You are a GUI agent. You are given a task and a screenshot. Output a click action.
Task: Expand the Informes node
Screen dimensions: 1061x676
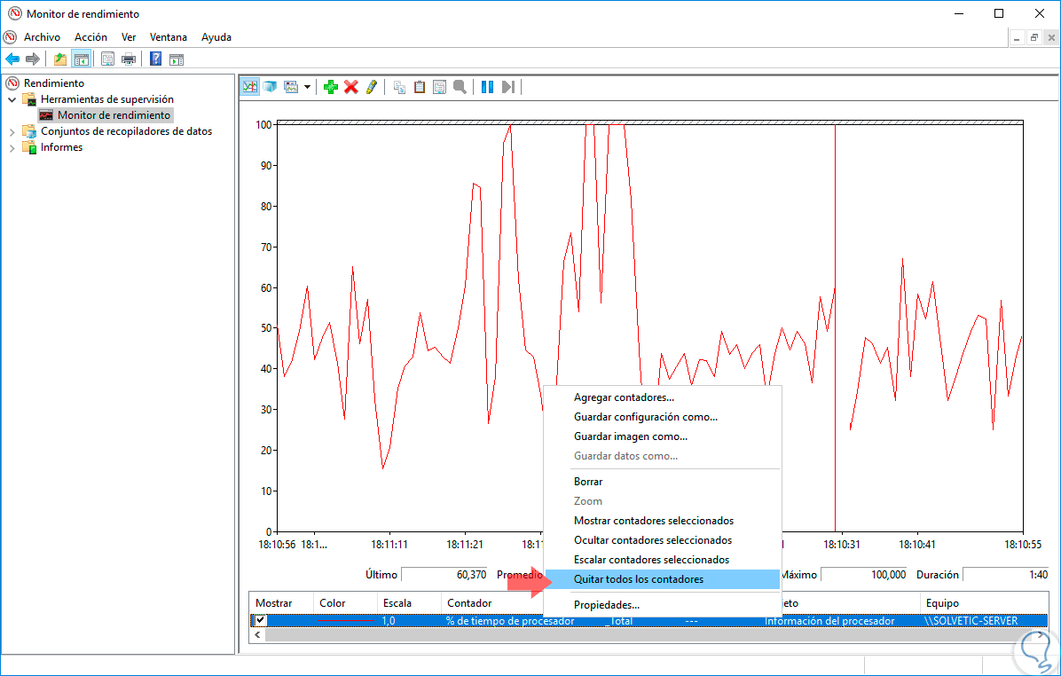point(12,147)
